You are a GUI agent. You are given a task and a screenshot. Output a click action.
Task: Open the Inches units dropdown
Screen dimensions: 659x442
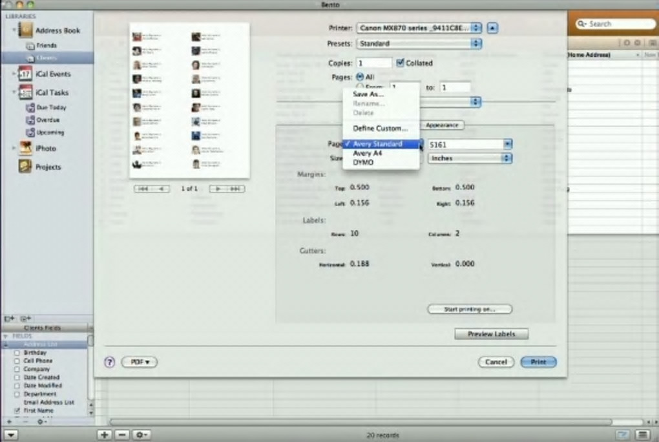point(470,158)
